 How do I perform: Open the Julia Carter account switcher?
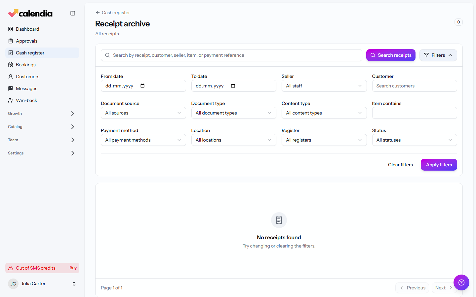[42, 284]
